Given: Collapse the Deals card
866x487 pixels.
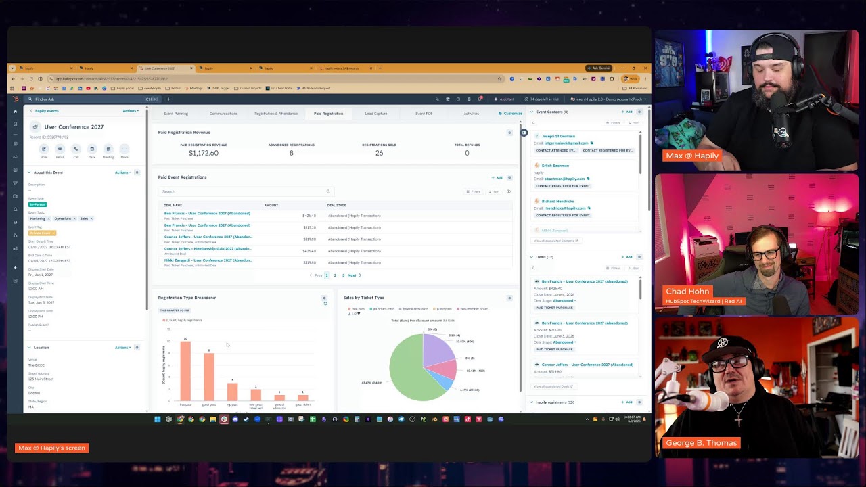Looking at the screenshot, I should [x=532, y=257].
